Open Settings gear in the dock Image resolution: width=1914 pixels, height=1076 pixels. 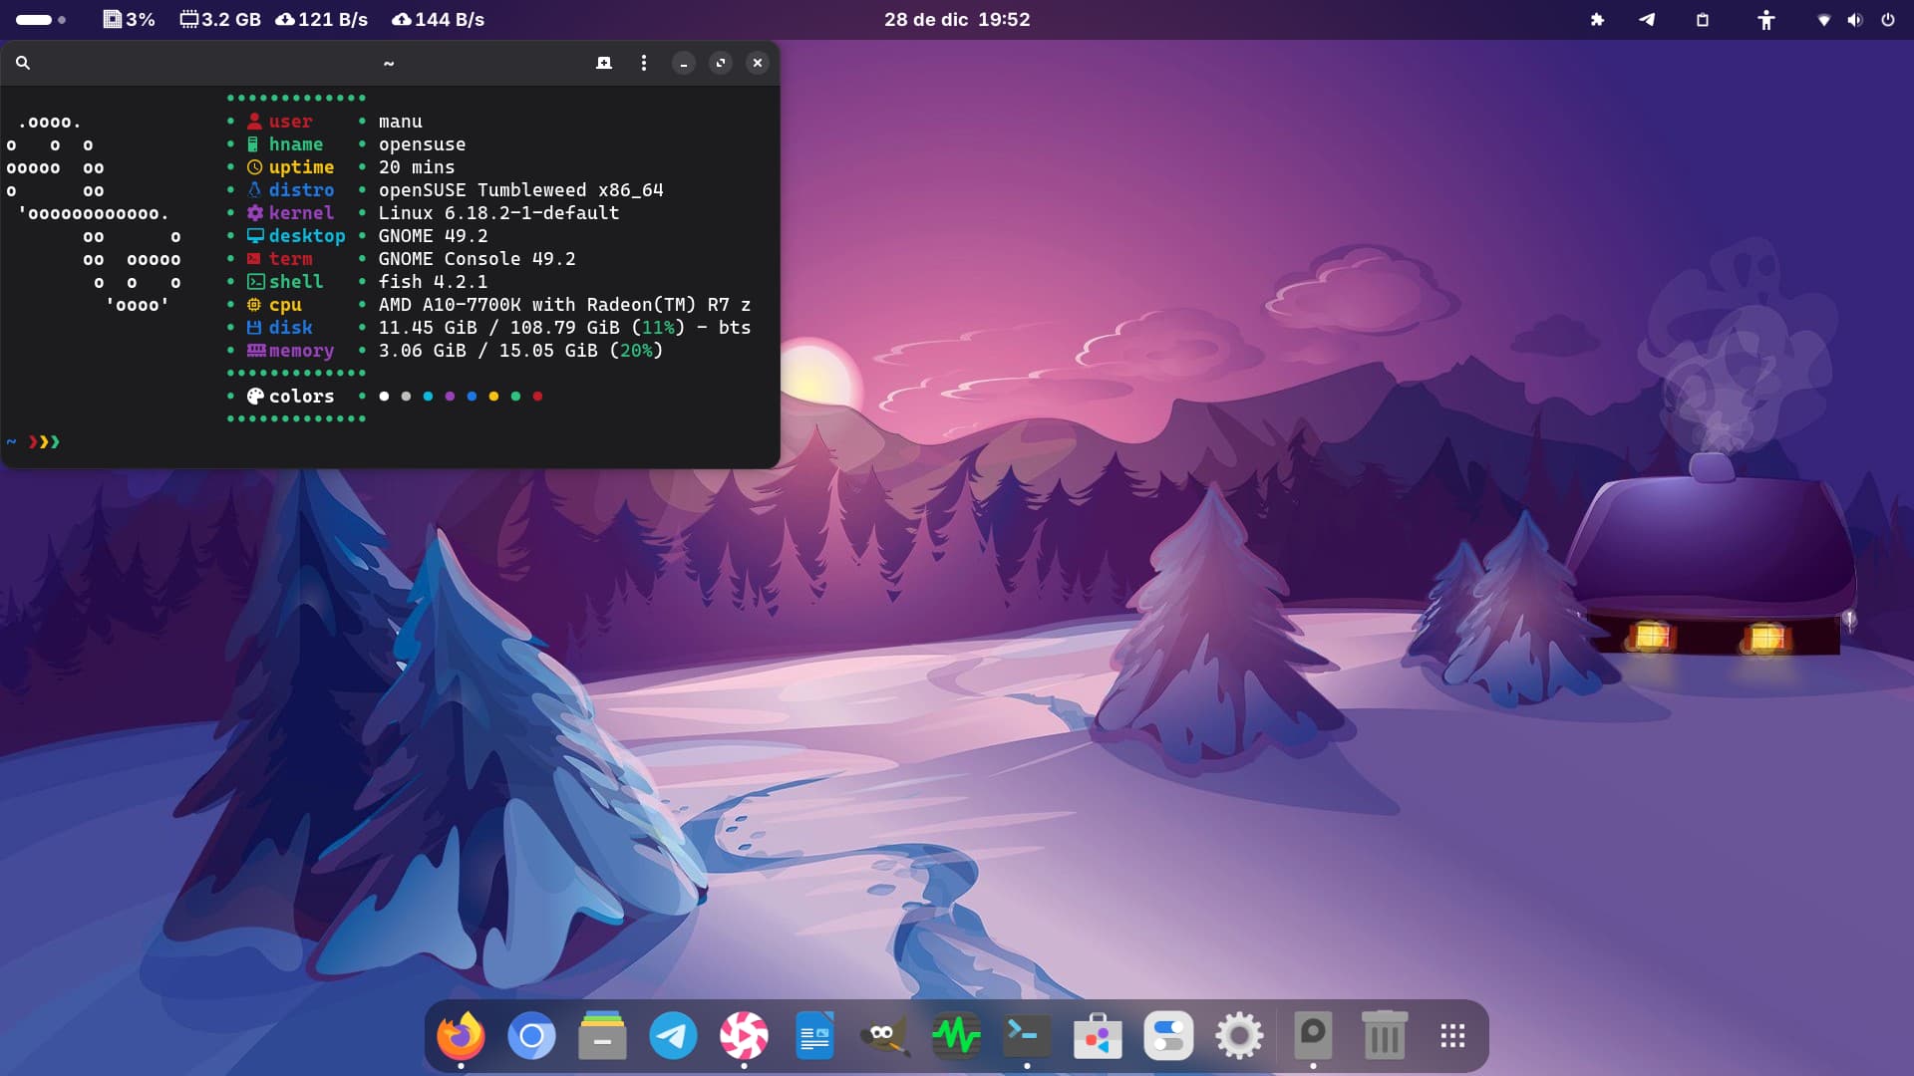click(x=1239, y=1036)
